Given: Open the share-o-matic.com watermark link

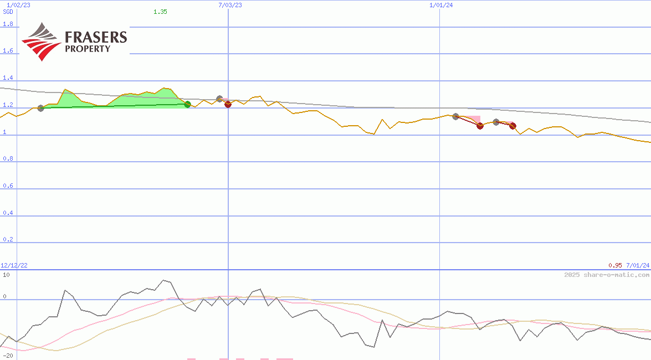Looking at the screenshot, I should coord(607,275).
